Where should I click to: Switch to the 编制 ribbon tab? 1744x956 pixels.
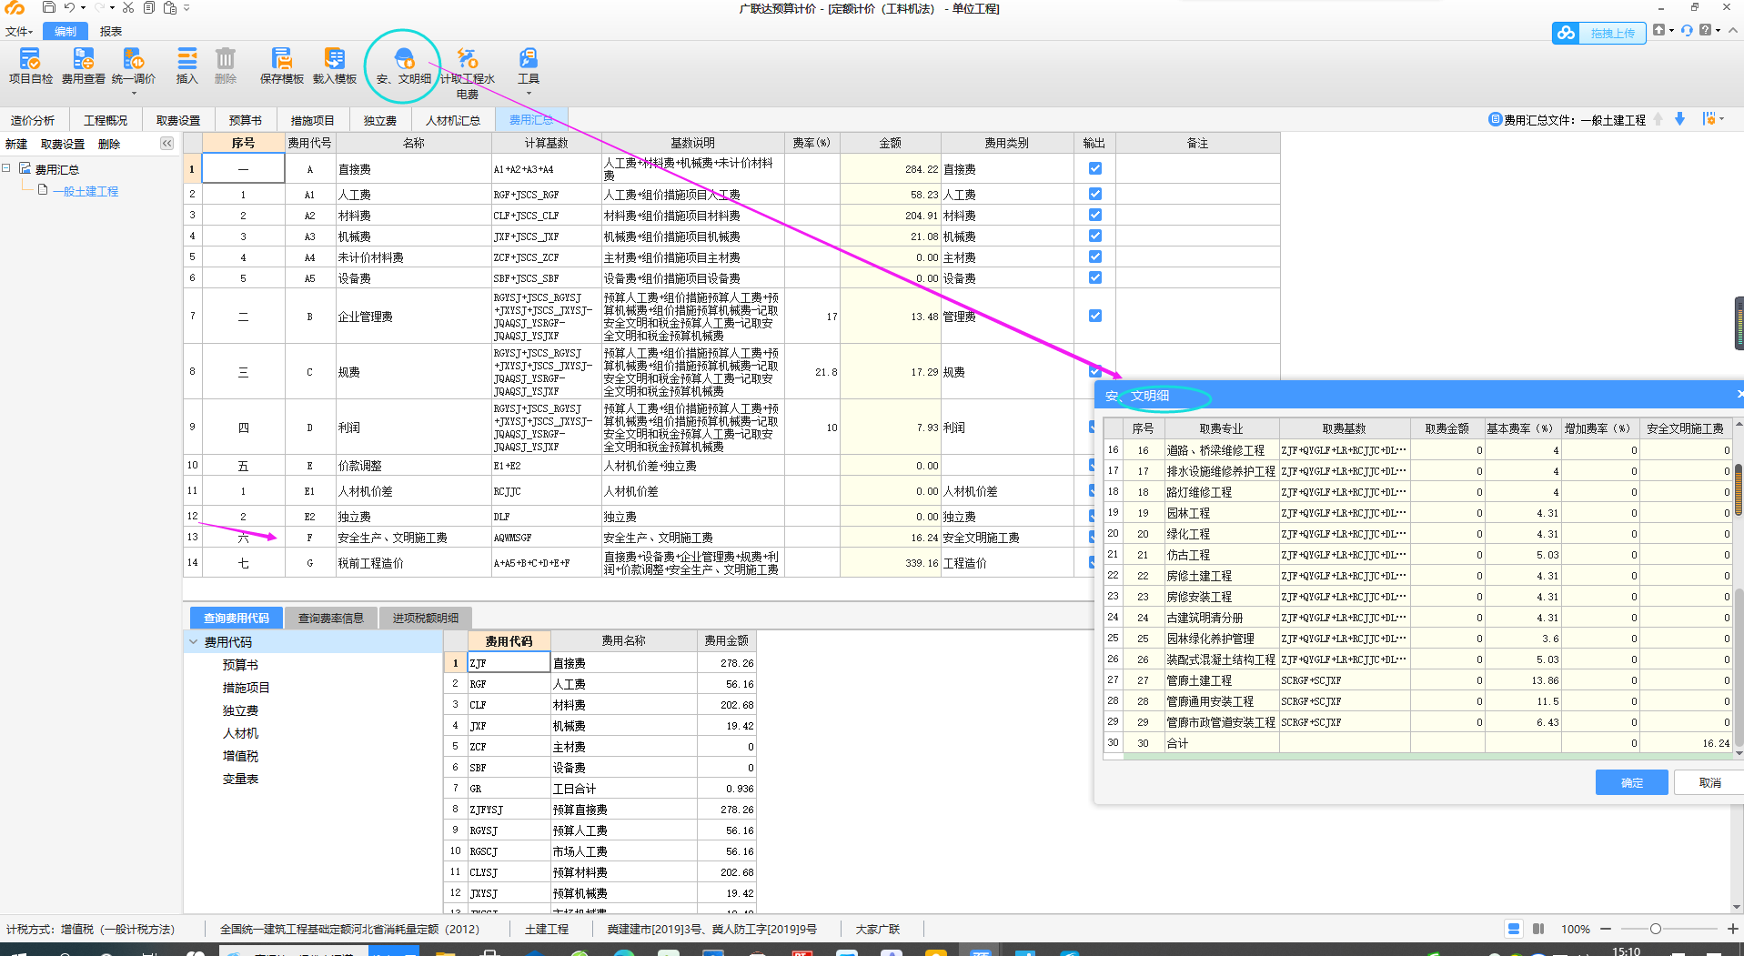point(66,31)
